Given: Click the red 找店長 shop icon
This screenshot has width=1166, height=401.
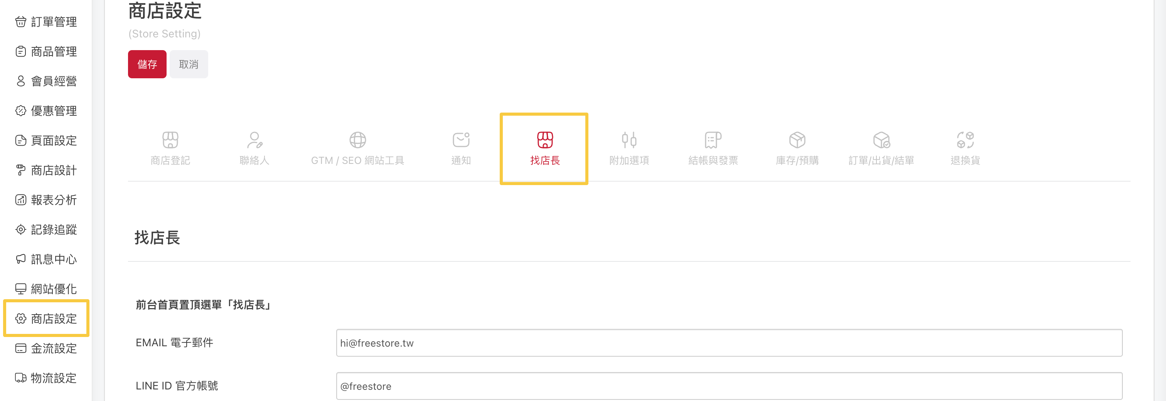Looking at the screenshot, I should point(545,140).
